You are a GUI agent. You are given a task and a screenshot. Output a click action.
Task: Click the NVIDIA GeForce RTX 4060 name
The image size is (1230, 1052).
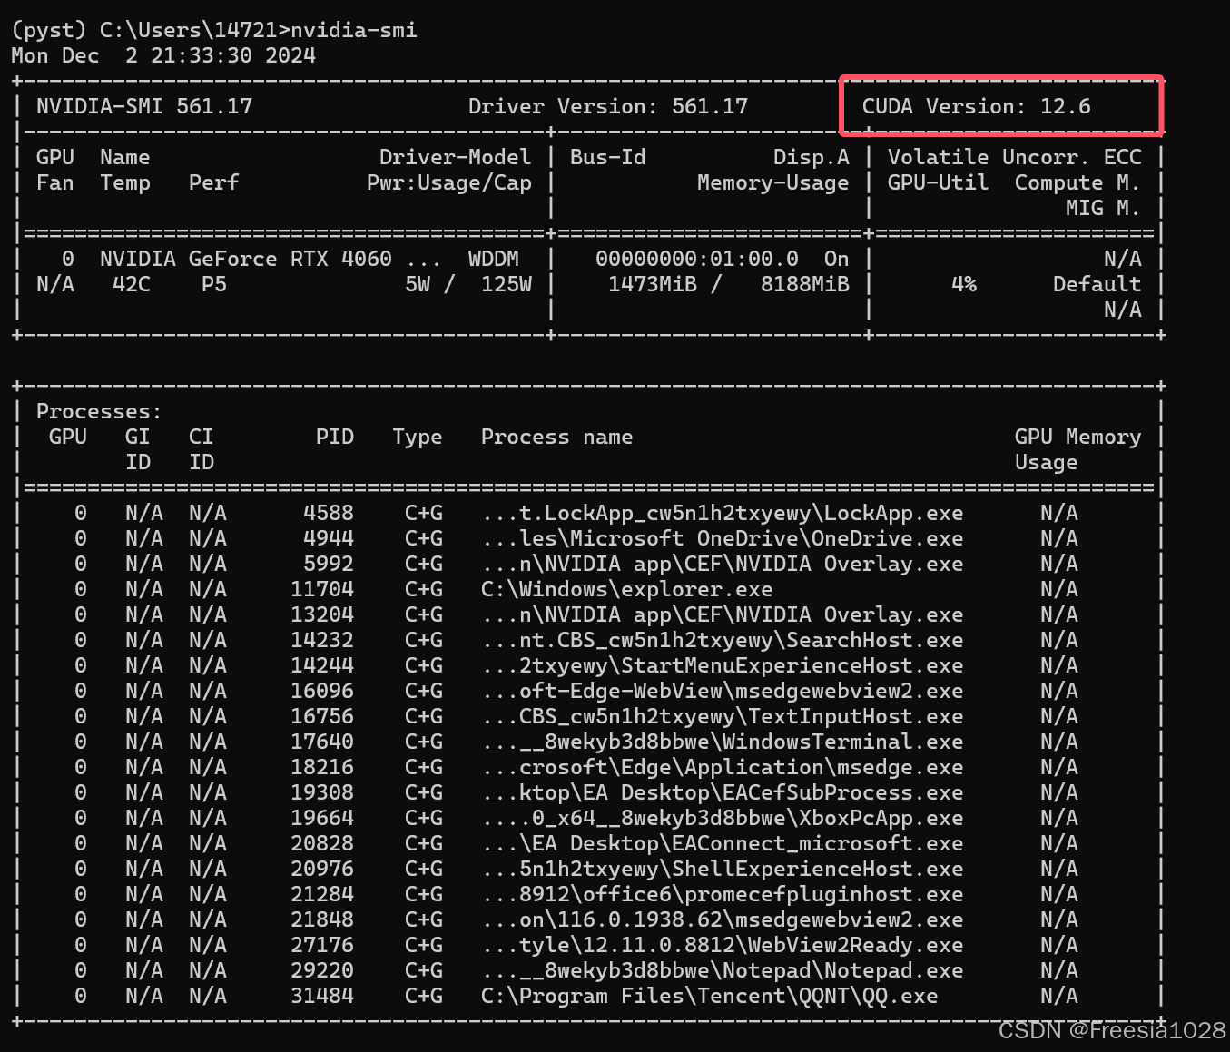(x=241, y=259)
